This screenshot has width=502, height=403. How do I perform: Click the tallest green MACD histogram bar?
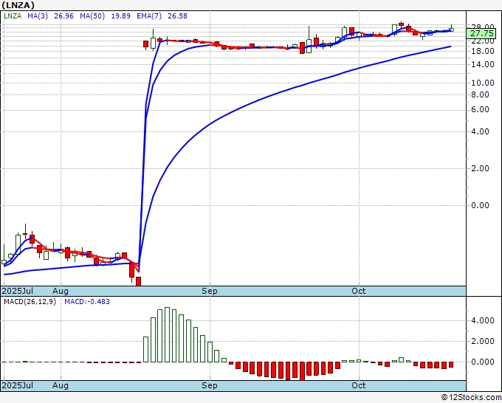(x=167, y=335)
